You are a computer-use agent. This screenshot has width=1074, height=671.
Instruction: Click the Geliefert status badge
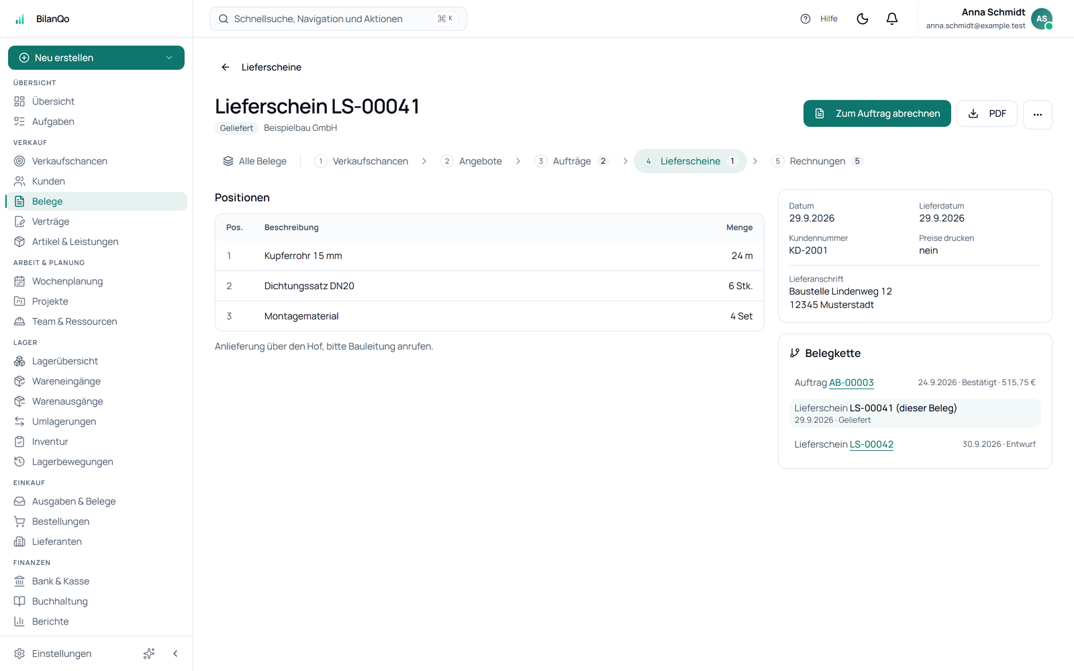pos(236,128)
